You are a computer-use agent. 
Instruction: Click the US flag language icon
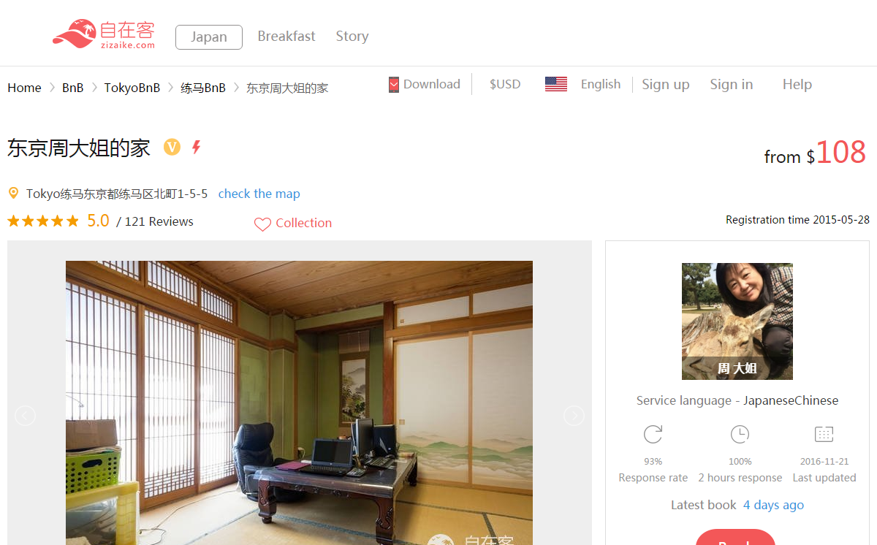(556, 85)
